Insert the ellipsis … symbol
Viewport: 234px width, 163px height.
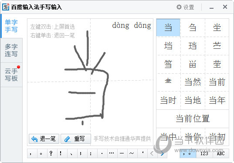click(112, 153)
